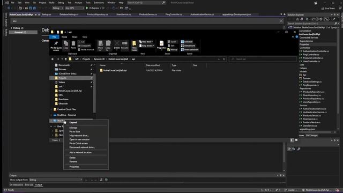Click Copy path in Clipboard group
The width and height of the screenshot is (343, 193).
84,46
